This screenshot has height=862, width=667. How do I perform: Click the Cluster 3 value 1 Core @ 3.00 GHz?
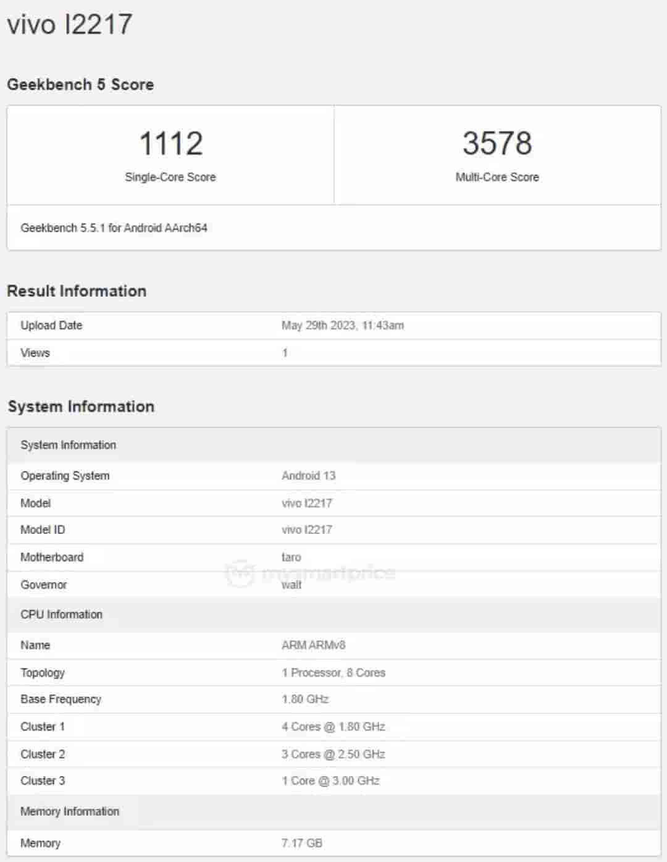click(x=330, y=780)
